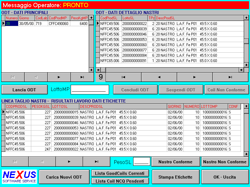250x187 pixels.
Task: Go to first record in ODT Dati Principali navigator
Action: click(x=13, y=77)
